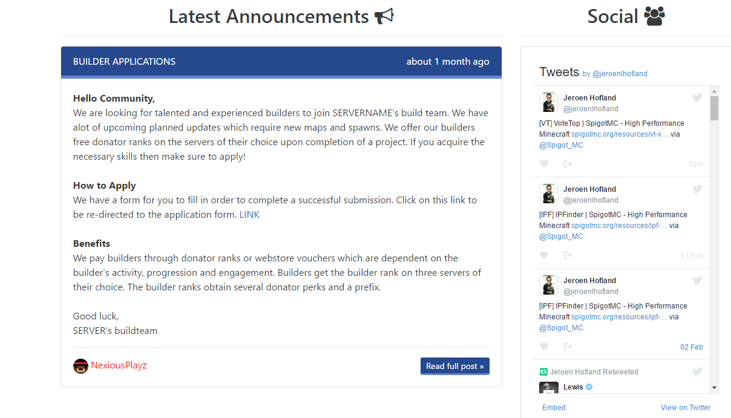Click heart icon on the 13 Feb tweet
This screenshot has height=418, width=731.
point(544,255)
